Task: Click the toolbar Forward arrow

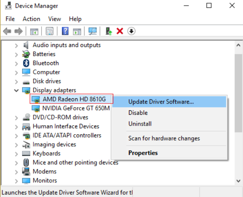Action: (19, 31)
